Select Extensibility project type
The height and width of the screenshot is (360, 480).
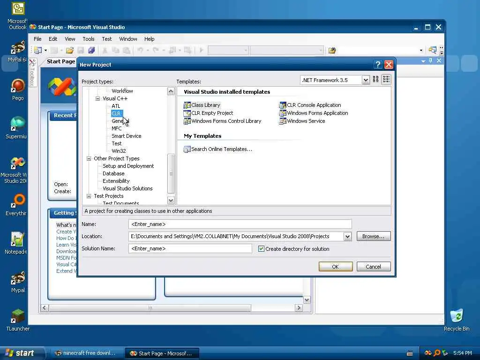point(116,181)
